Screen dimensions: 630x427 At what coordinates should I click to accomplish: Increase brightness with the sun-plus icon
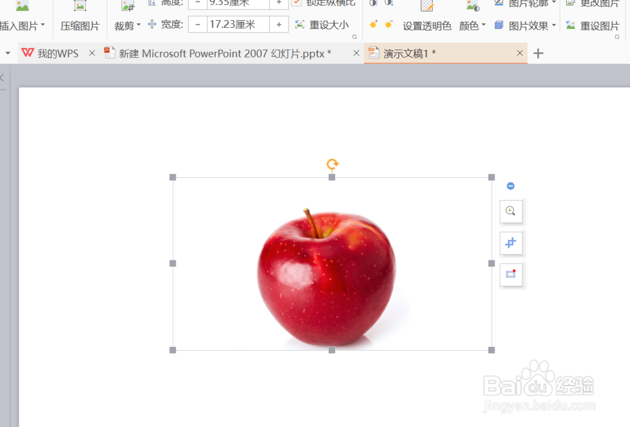point(373,25)
